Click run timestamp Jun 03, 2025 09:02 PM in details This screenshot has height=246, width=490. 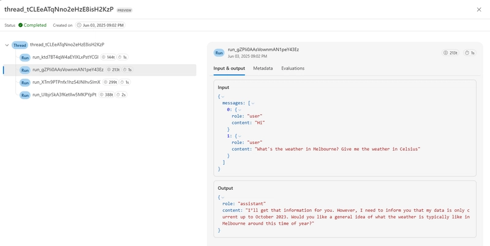click(247, 56)
